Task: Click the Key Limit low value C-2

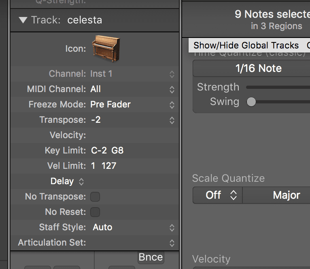Action: 99,151
